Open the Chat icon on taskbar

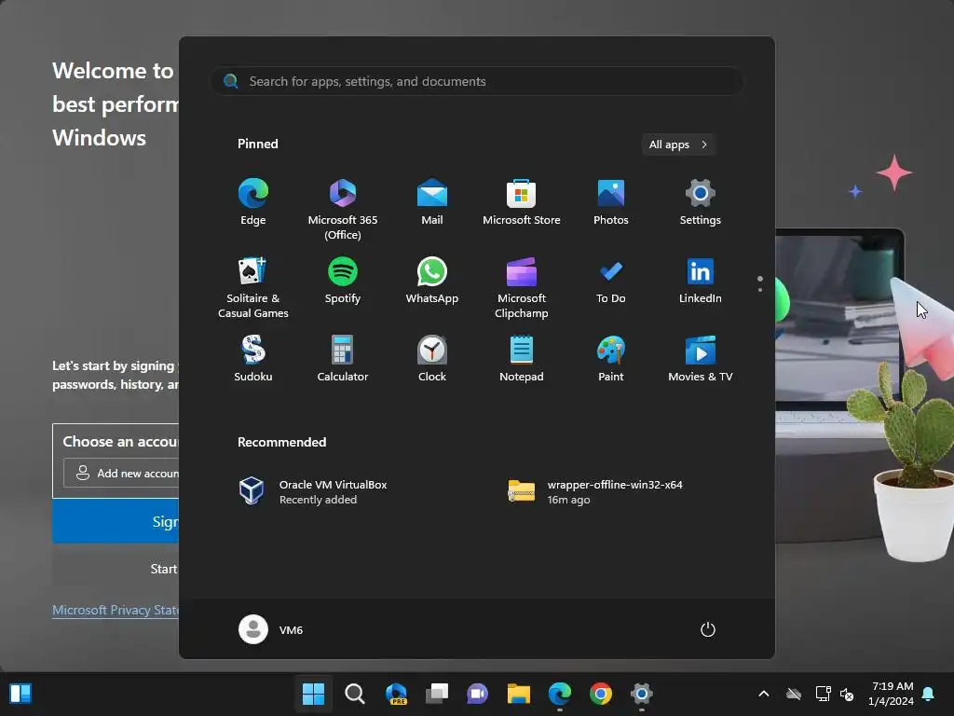pos(478,694)
